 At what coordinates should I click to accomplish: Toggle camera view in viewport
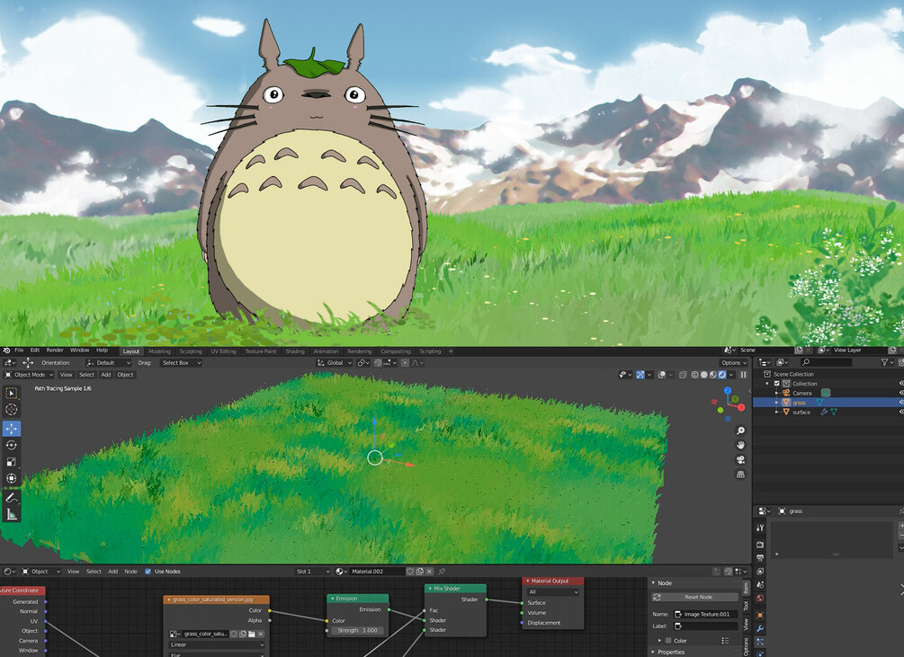click(x=741, y=459)
